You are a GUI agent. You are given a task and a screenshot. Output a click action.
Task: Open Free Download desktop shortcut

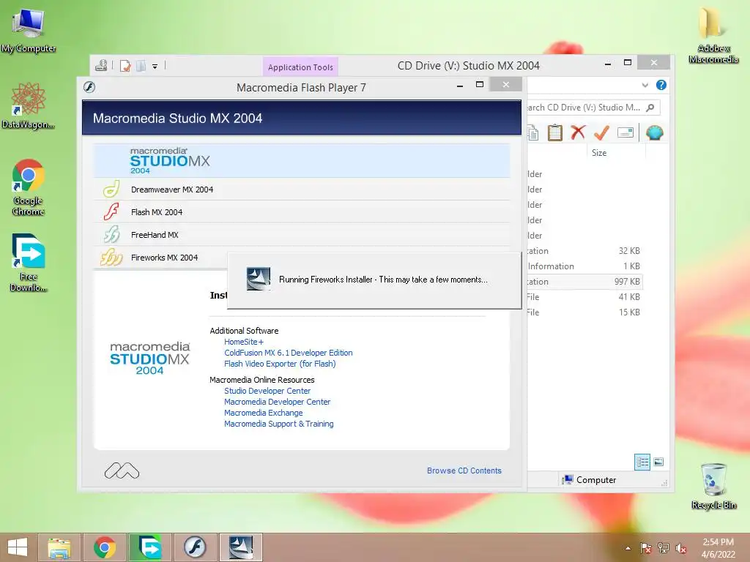[29, 263]
